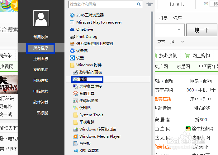Image resolution: width=218 pixels, height=155 pixels.
Task: Open the 360·手机卫士 link
Action: point(201,90)
